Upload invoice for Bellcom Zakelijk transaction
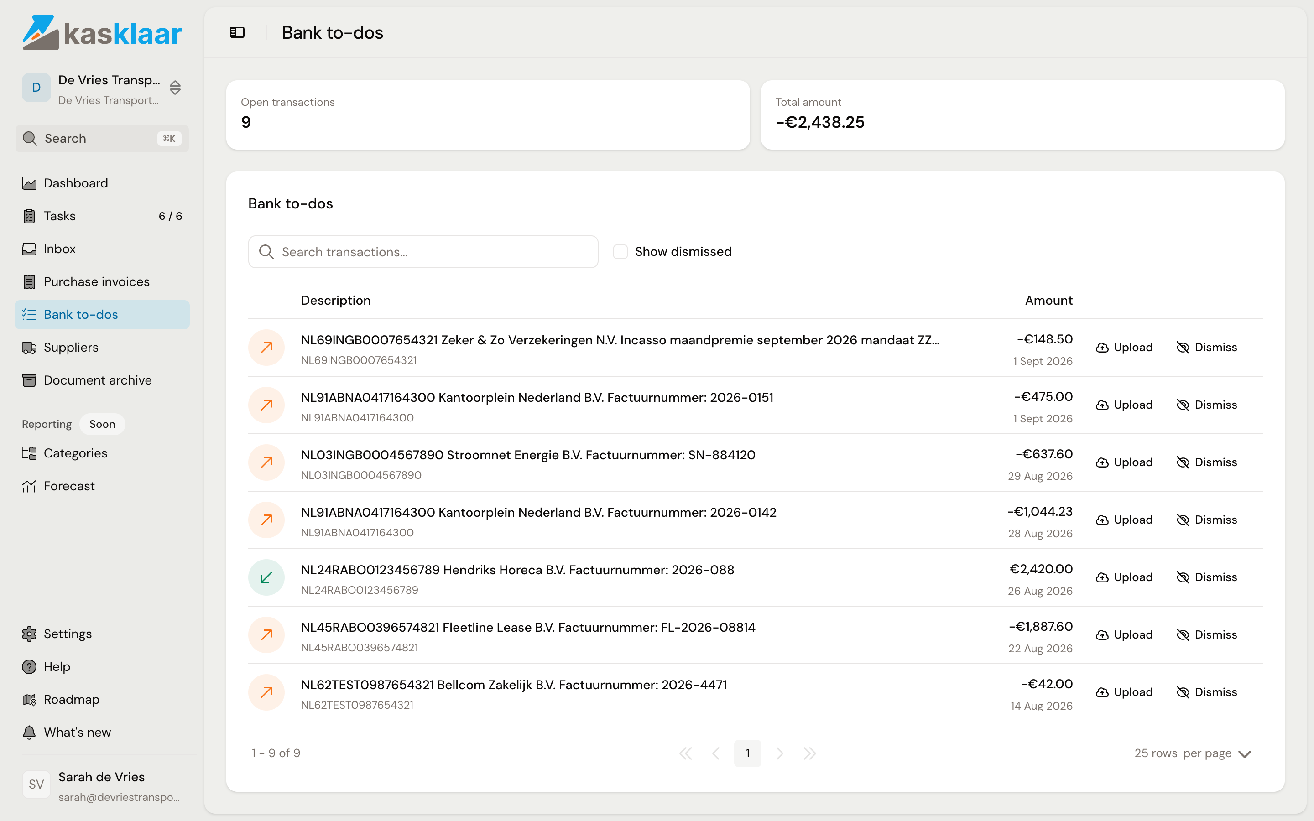This screenshot has height=821, width=1314. coord(1124,692)
